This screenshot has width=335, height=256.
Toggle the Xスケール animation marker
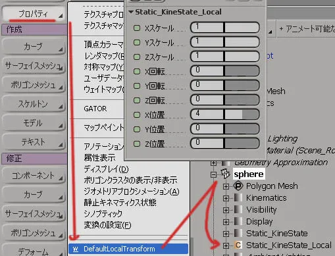[x=137, y=28]
